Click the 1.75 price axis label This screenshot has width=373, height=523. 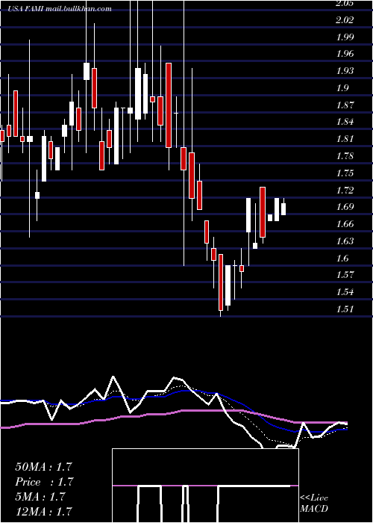pos(344,173)
